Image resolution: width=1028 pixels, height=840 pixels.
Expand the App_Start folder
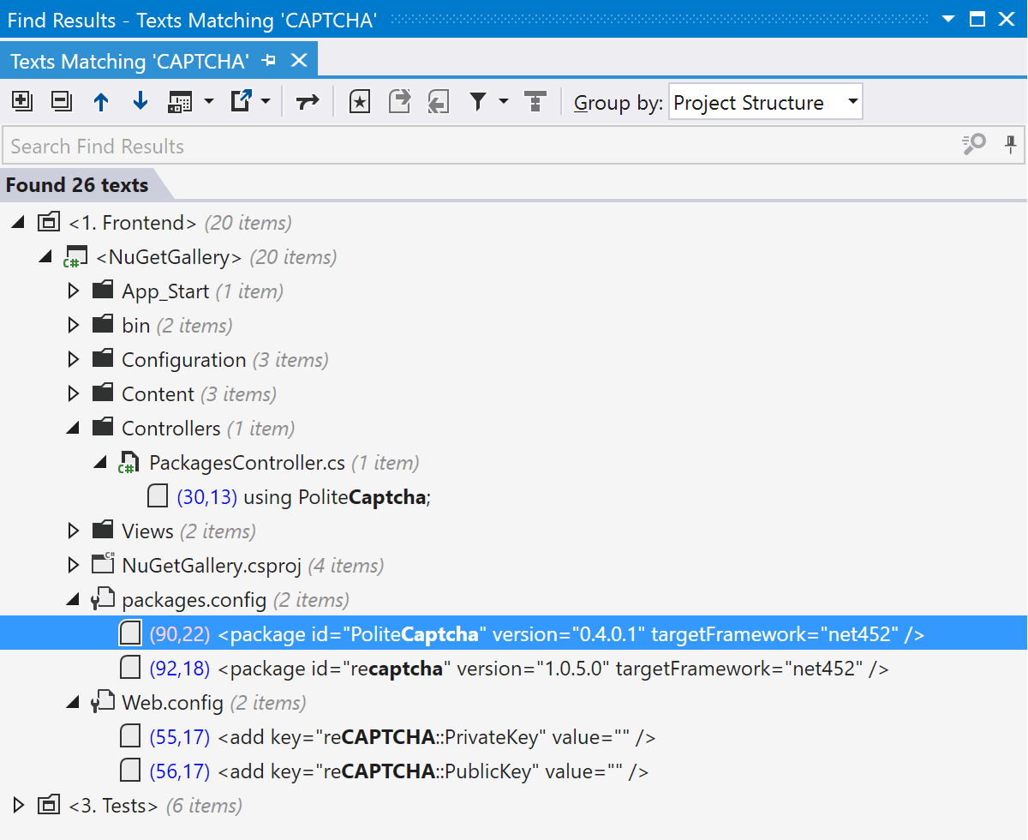(74, 291)
